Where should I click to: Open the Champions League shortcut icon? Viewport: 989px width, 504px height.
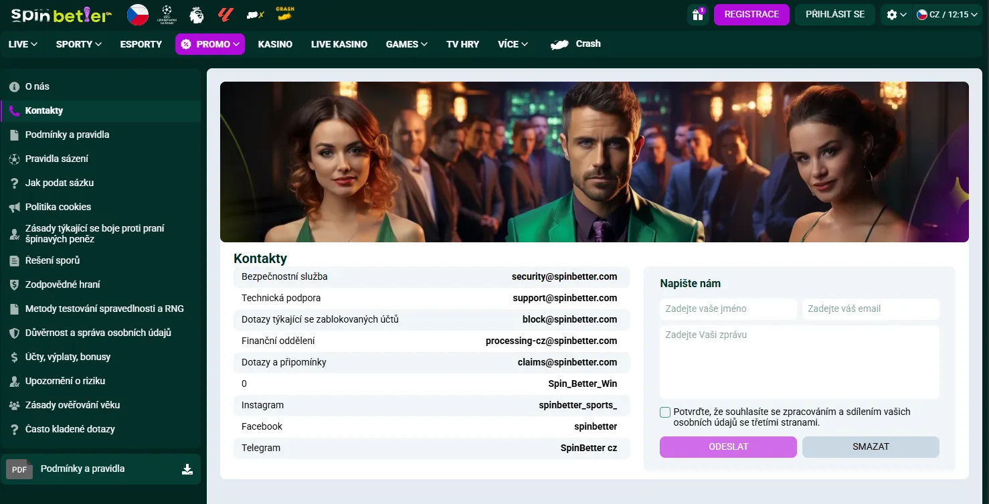click(x=167, y=15)
